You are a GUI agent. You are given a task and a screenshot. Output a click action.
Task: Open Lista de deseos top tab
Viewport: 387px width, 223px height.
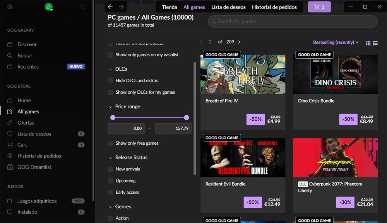point(228,7)
